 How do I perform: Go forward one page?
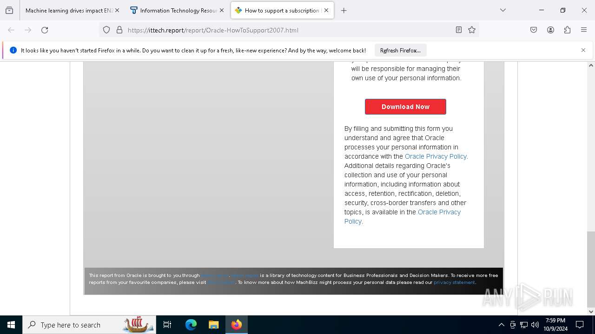(x=28, y=30)
